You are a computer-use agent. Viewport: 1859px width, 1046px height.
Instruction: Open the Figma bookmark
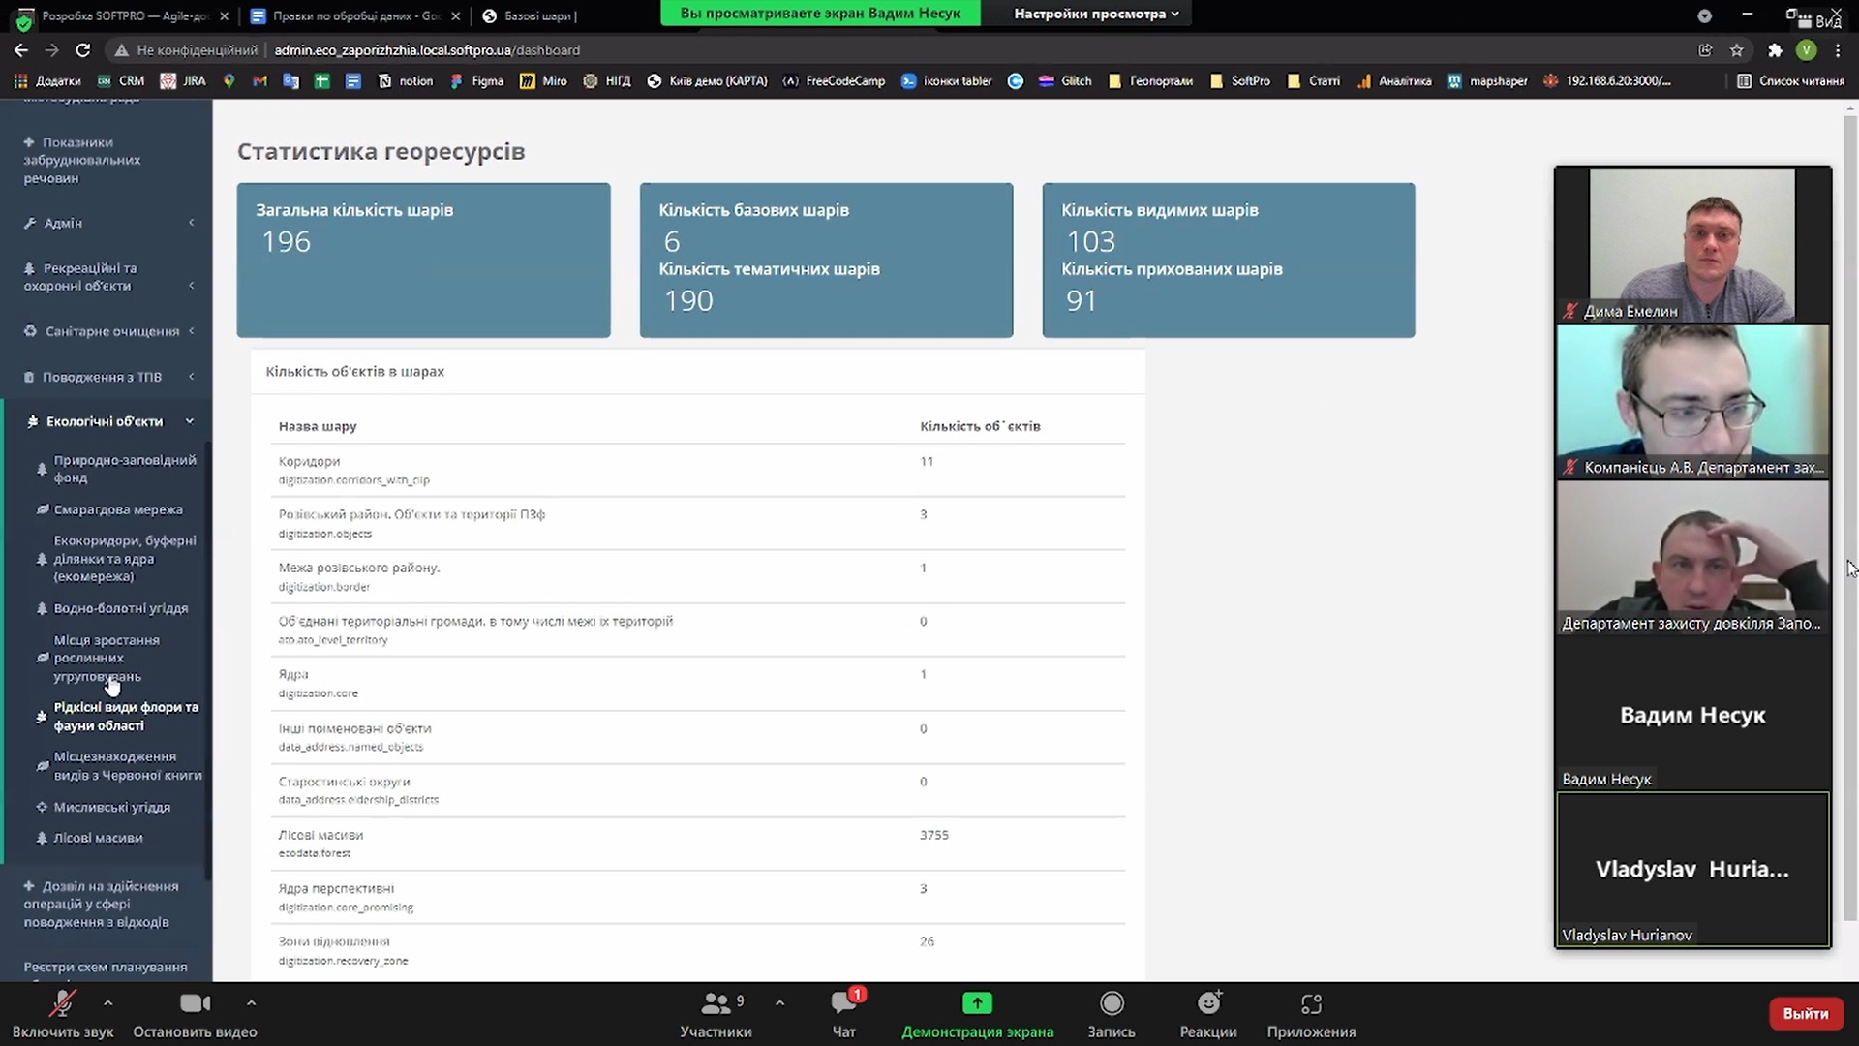coord(476,81)
